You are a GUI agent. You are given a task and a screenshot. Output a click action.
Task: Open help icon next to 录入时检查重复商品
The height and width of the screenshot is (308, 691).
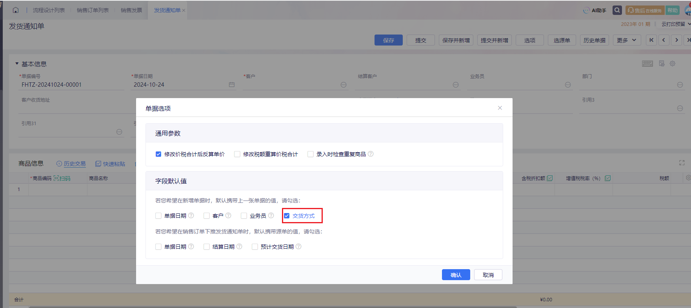371,154
